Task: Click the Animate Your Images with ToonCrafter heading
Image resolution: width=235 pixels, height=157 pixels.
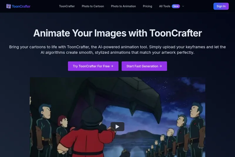Action: coord(117,33)
